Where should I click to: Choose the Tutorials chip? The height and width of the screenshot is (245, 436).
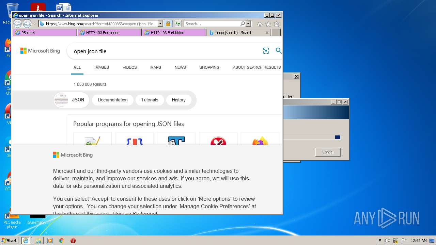coord(150,100)
